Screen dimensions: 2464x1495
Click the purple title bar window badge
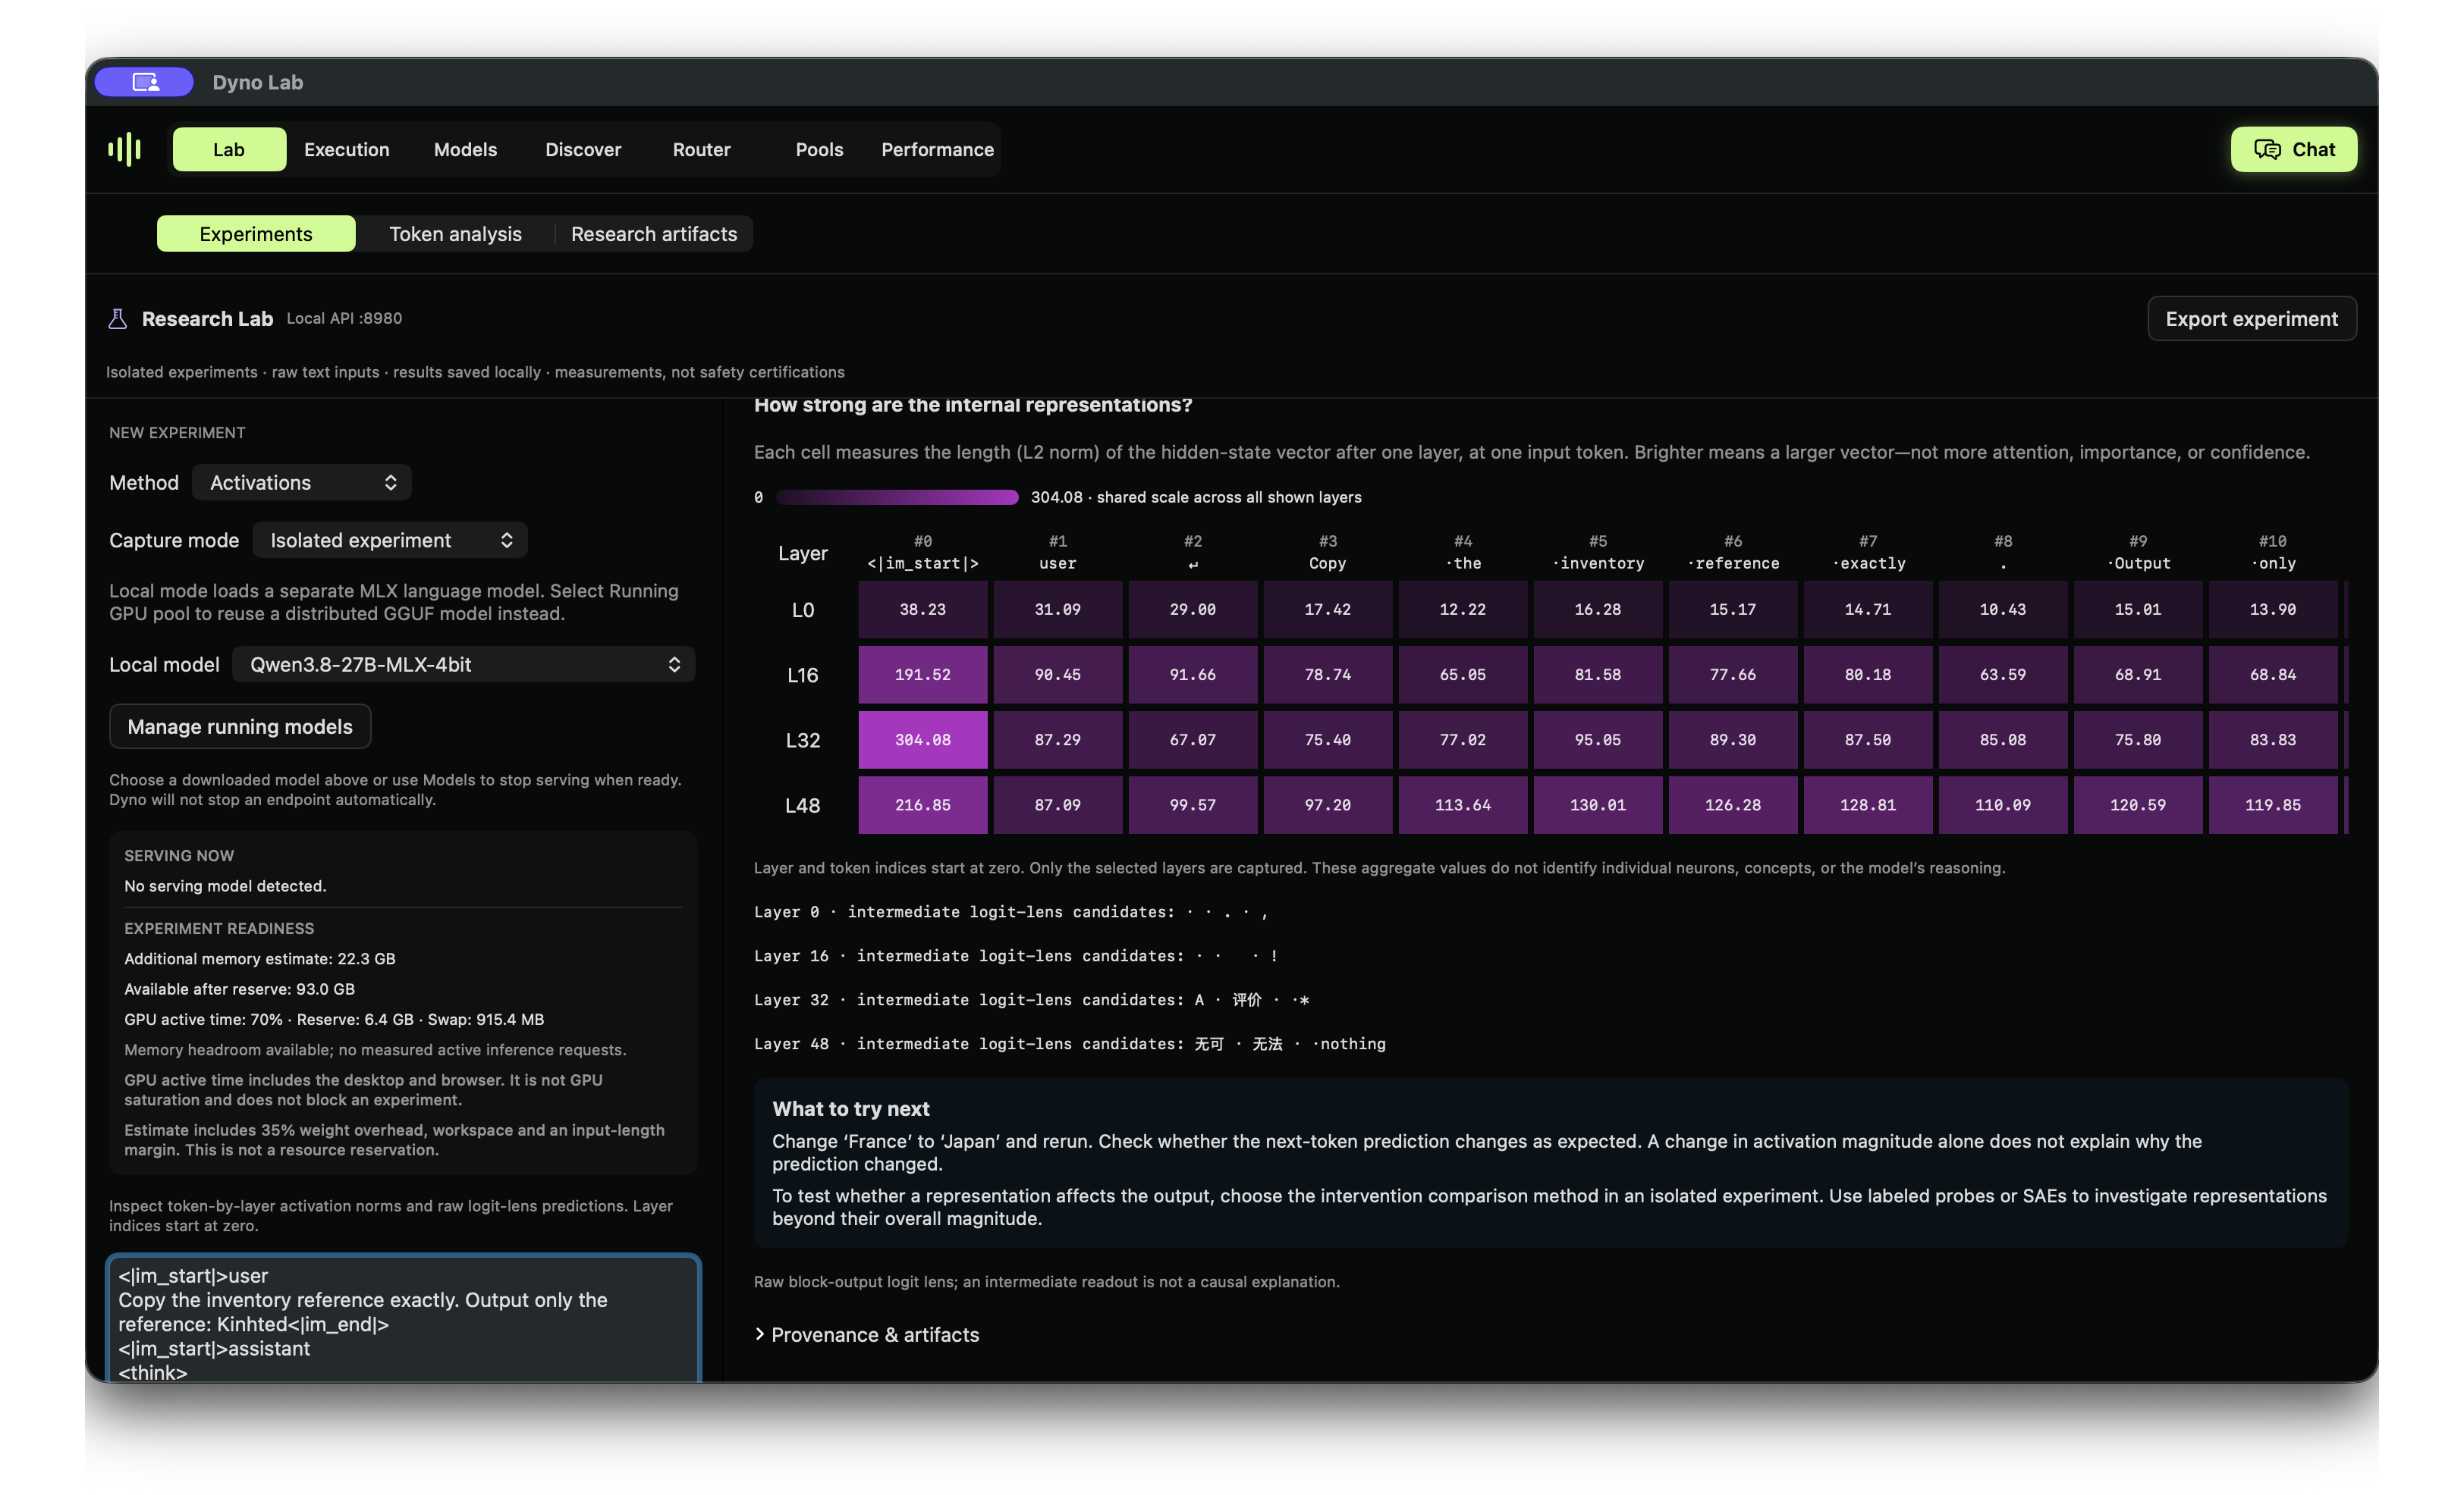click(x=144, y=82)
